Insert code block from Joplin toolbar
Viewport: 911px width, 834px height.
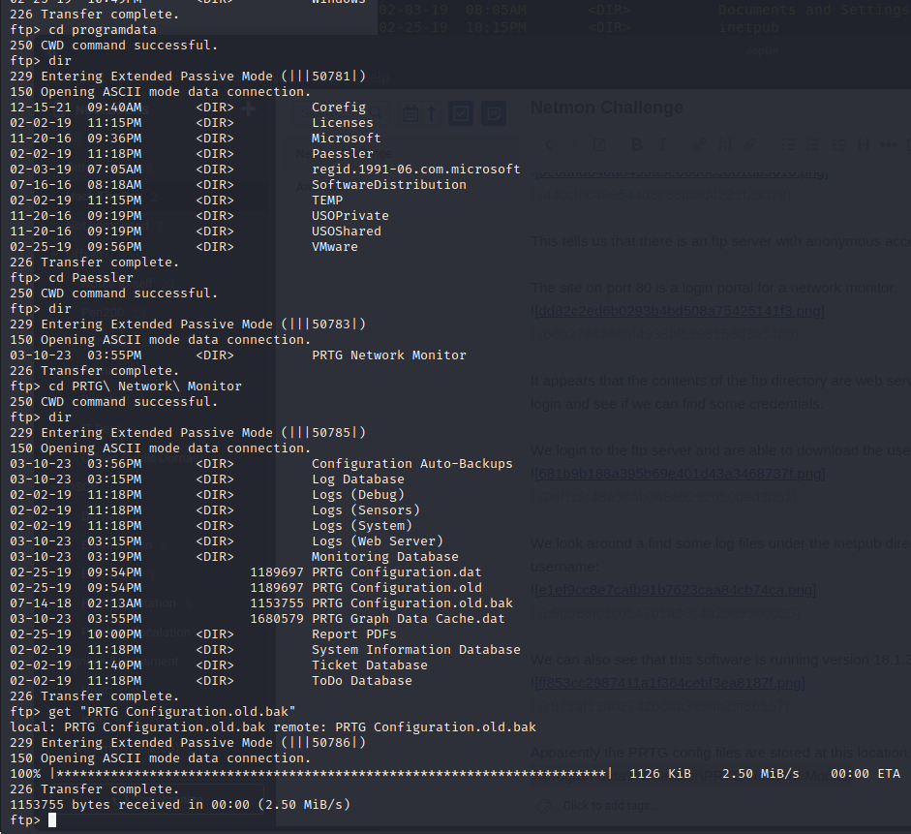click(724, 144)
